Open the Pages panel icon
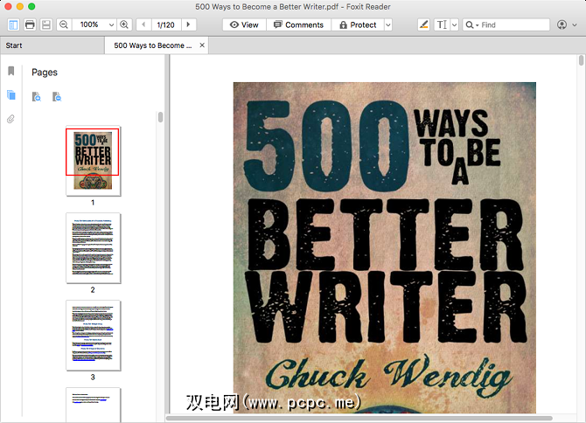Viewport: 586px width, 423px height. (11, 95)
